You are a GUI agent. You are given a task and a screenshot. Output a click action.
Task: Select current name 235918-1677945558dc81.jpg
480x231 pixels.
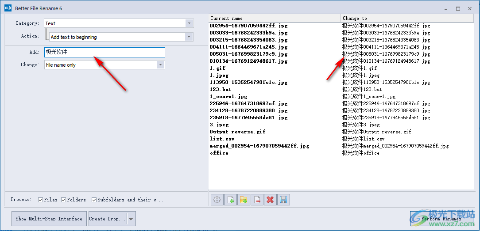click(248, 117)
